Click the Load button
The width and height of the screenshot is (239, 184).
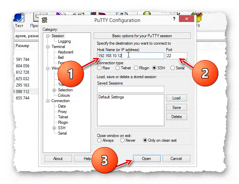[177, 98]
